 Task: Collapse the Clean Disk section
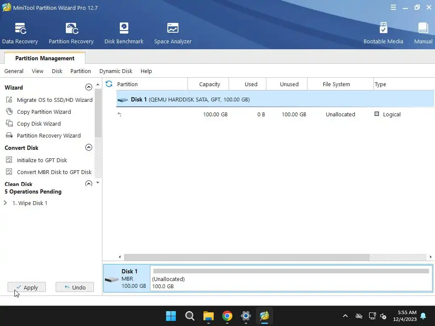(x=88, y=183)
